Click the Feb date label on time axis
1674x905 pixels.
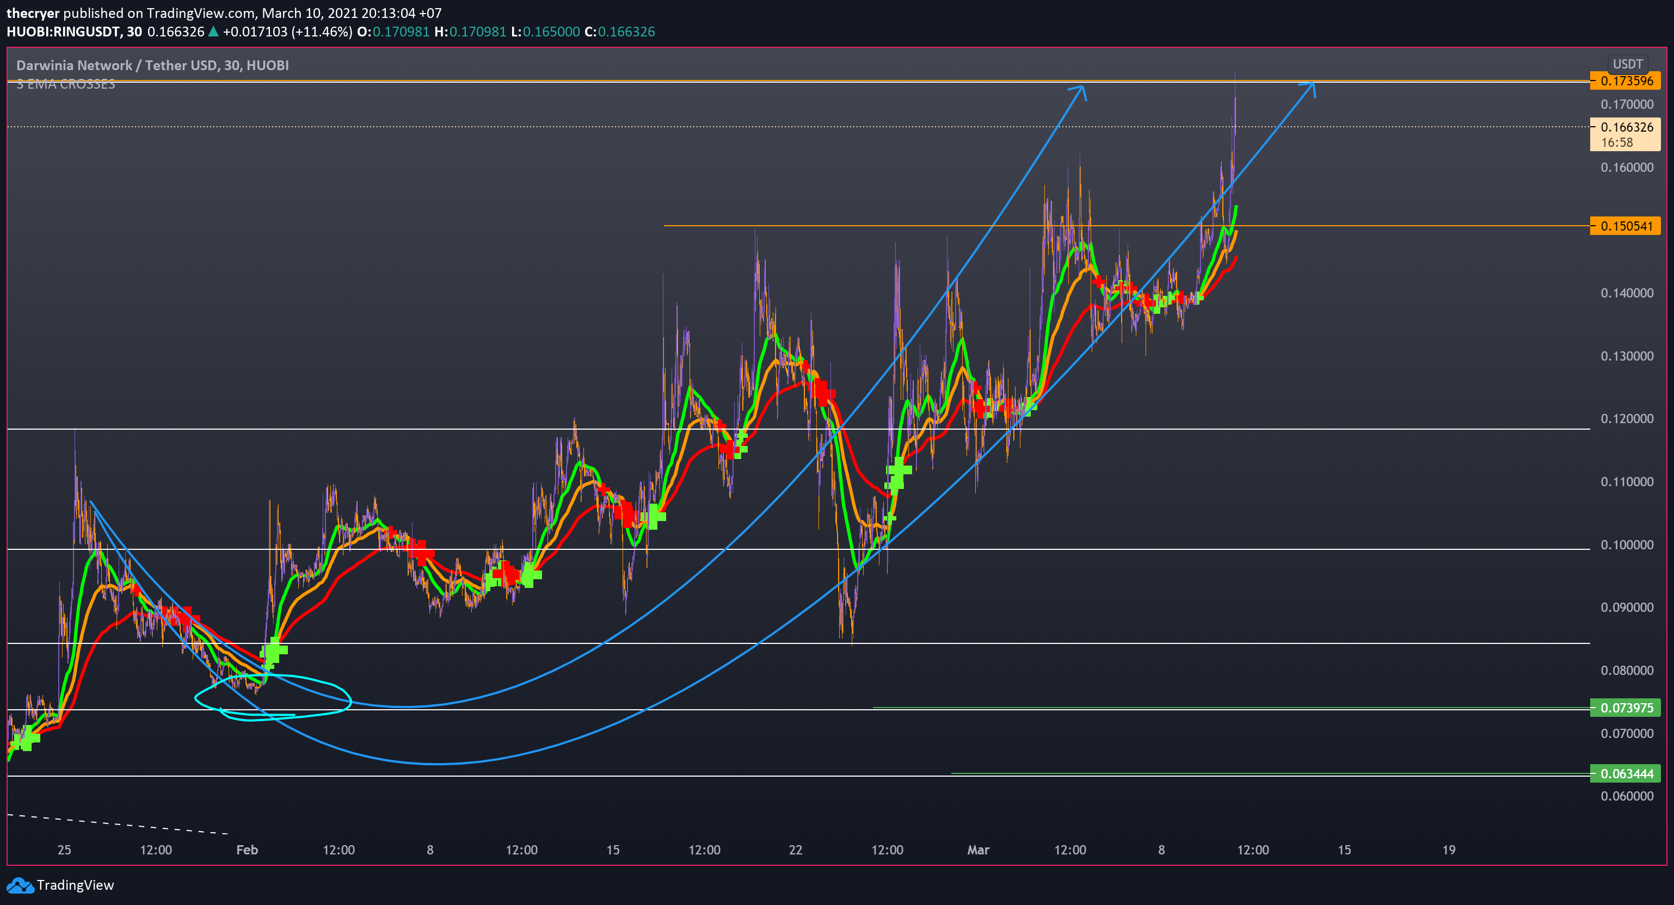[247, 850]
